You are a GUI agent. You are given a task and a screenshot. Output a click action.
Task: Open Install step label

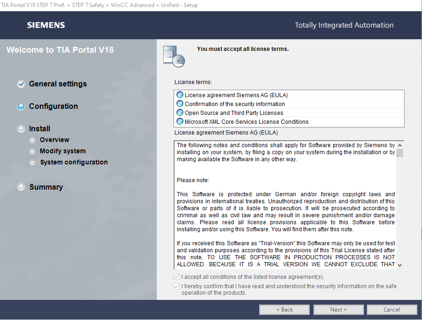[40, 128]
